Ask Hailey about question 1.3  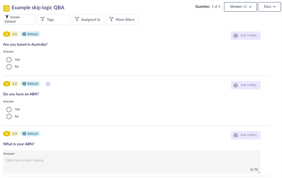point(246,135)
